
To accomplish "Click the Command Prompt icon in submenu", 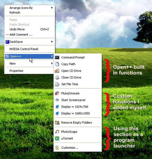I will pos(57,57).
